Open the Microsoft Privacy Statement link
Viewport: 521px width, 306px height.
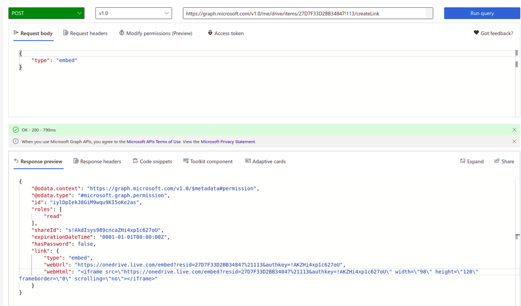click(x=228, y=142)
